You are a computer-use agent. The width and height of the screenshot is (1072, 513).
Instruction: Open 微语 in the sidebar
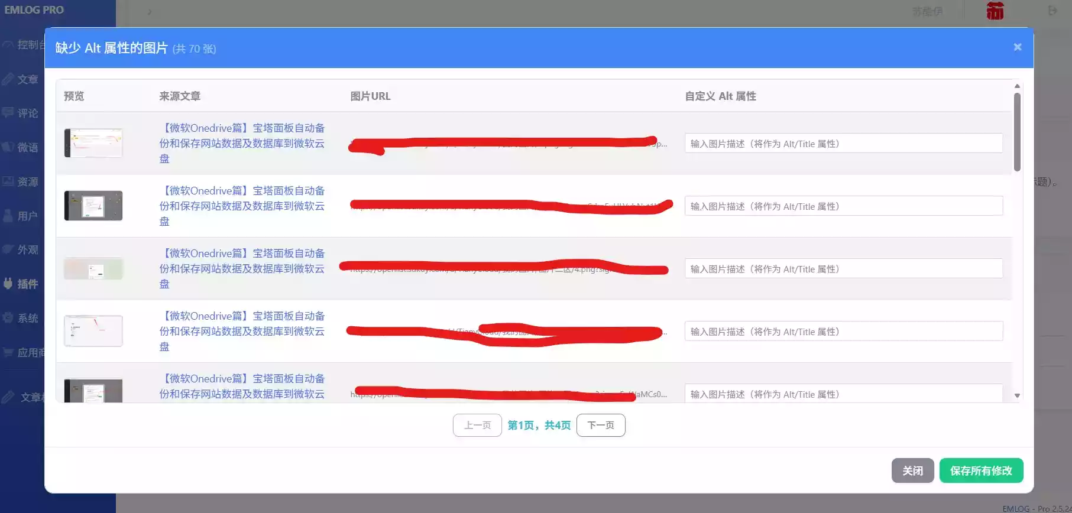coord(27,147)
